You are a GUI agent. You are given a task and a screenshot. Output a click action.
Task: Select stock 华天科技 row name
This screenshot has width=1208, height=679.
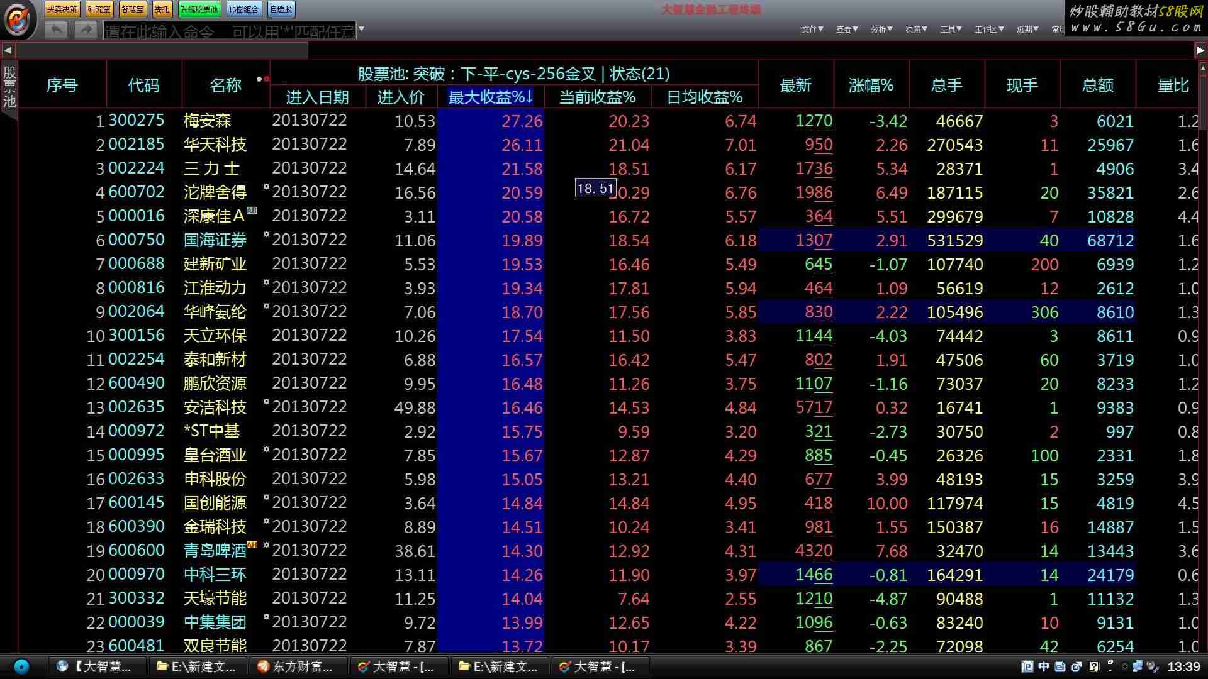(x=215, y=144)
